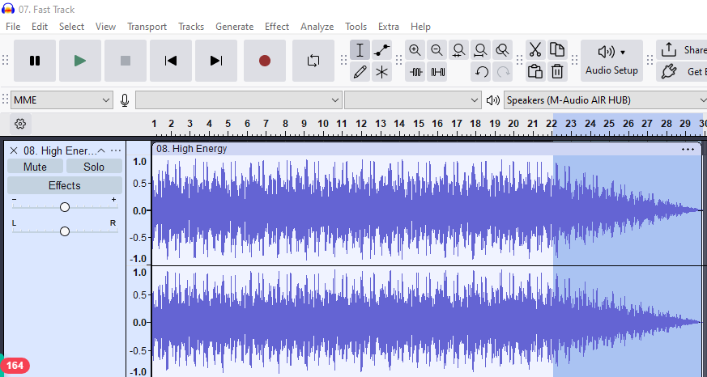Fit project to width
The image size is (707, 377).
click(x=480, y=50)
